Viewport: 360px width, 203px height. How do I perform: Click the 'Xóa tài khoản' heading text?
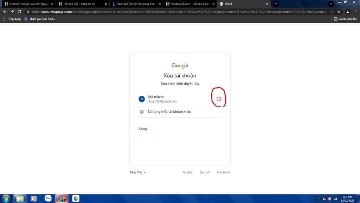point(180,75)
